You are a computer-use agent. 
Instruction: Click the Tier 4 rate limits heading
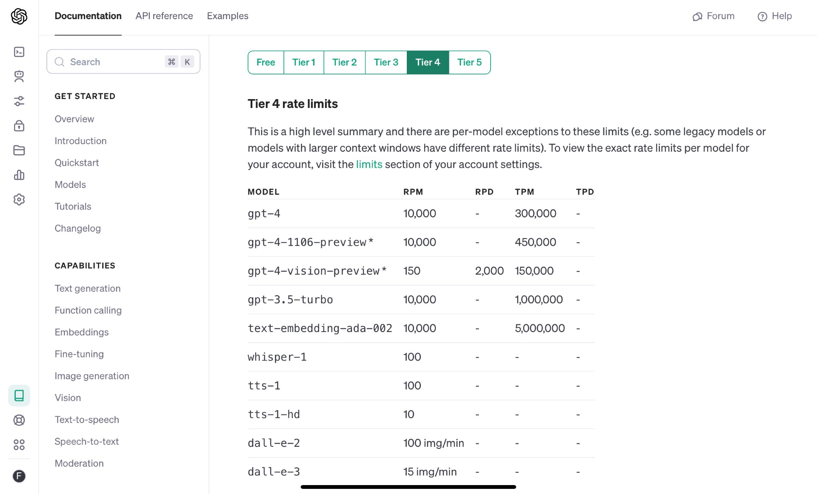pos(293,104)
